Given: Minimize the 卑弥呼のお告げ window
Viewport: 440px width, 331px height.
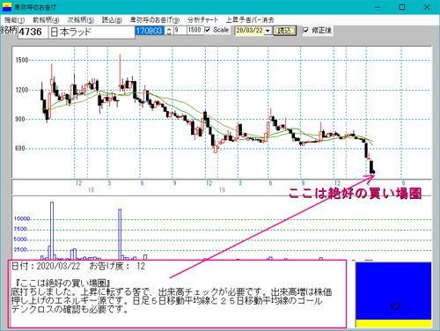Looking at the screenshot, I should pos(378,7).
